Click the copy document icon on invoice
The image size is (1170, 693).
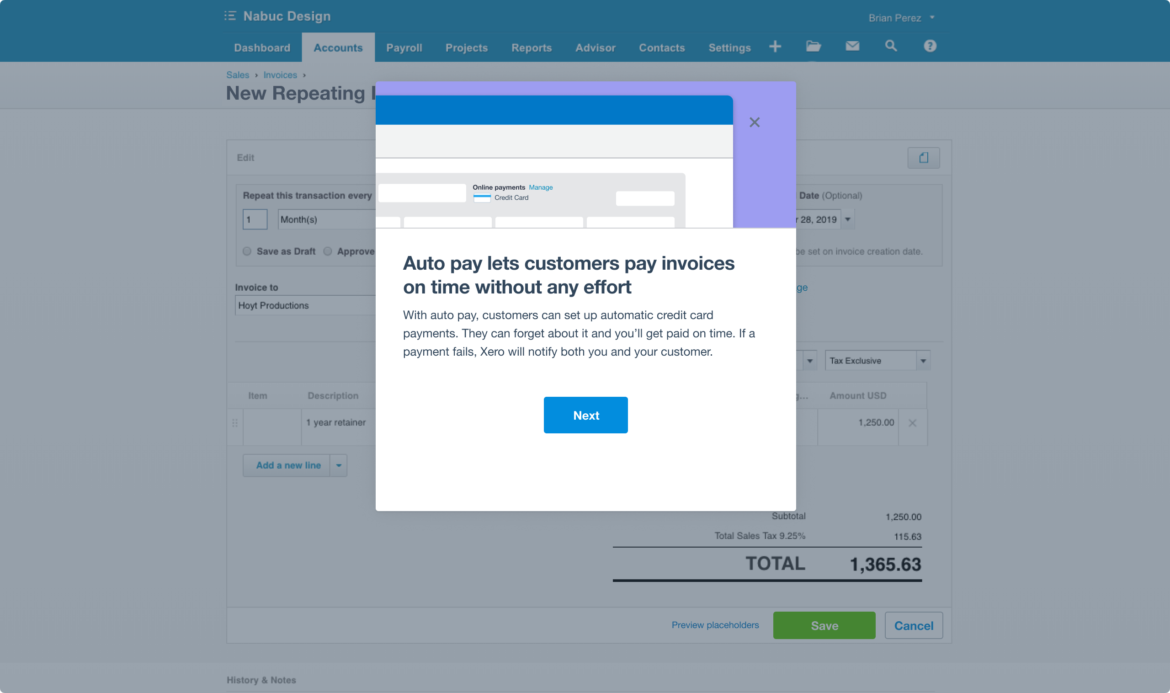point(923,158)
